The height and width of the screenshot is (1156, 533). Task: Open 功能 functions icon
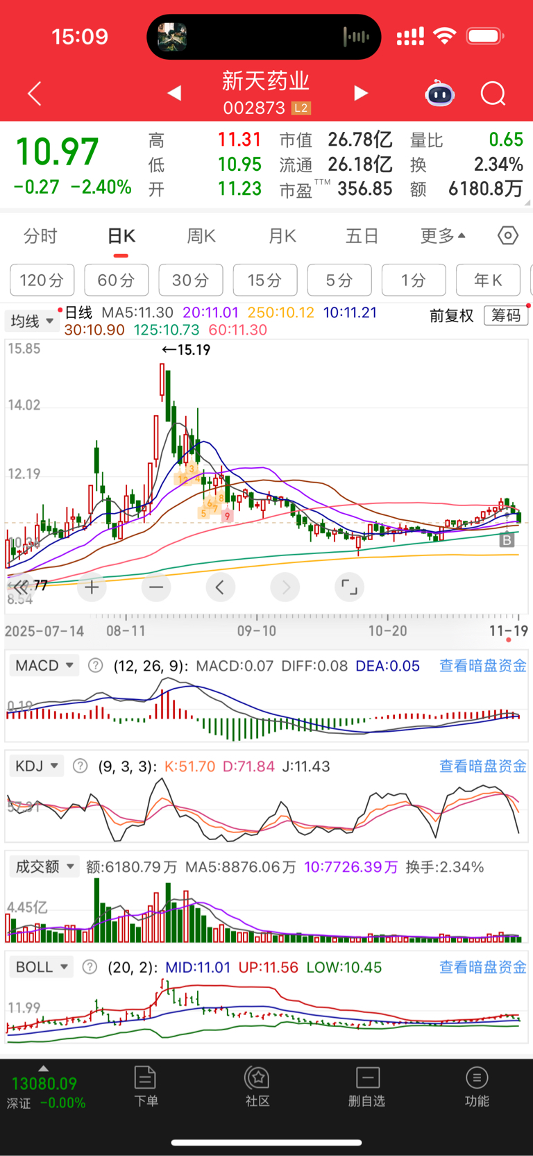pyautogui.click(x=477, y=1087)
